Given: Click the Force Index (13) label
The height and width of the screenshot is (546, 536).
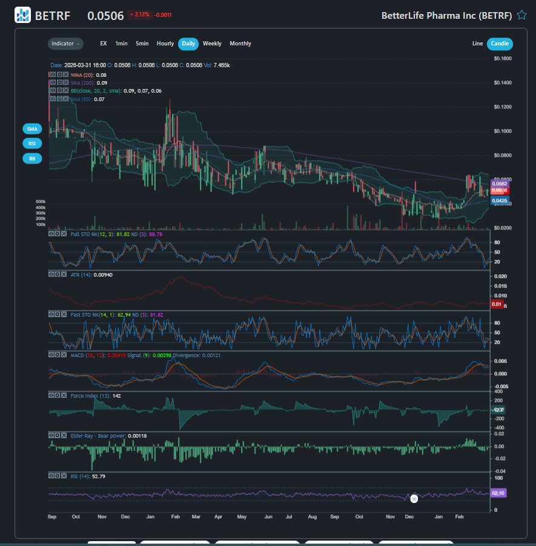Looking at the screenshot, I should [90, 395].
